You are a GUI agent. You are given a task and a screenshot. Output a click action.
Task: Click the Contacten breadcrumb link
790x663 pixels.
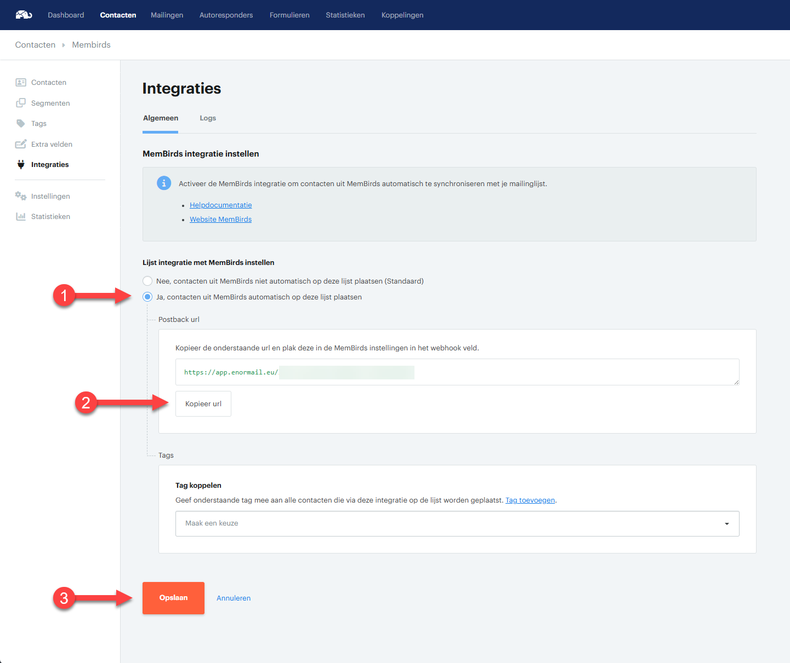point(35,45)
